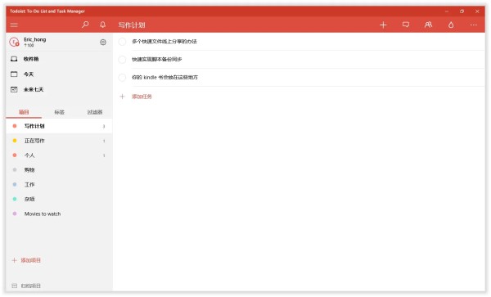Open the 未来七天 next seven days view

[59, 89]
